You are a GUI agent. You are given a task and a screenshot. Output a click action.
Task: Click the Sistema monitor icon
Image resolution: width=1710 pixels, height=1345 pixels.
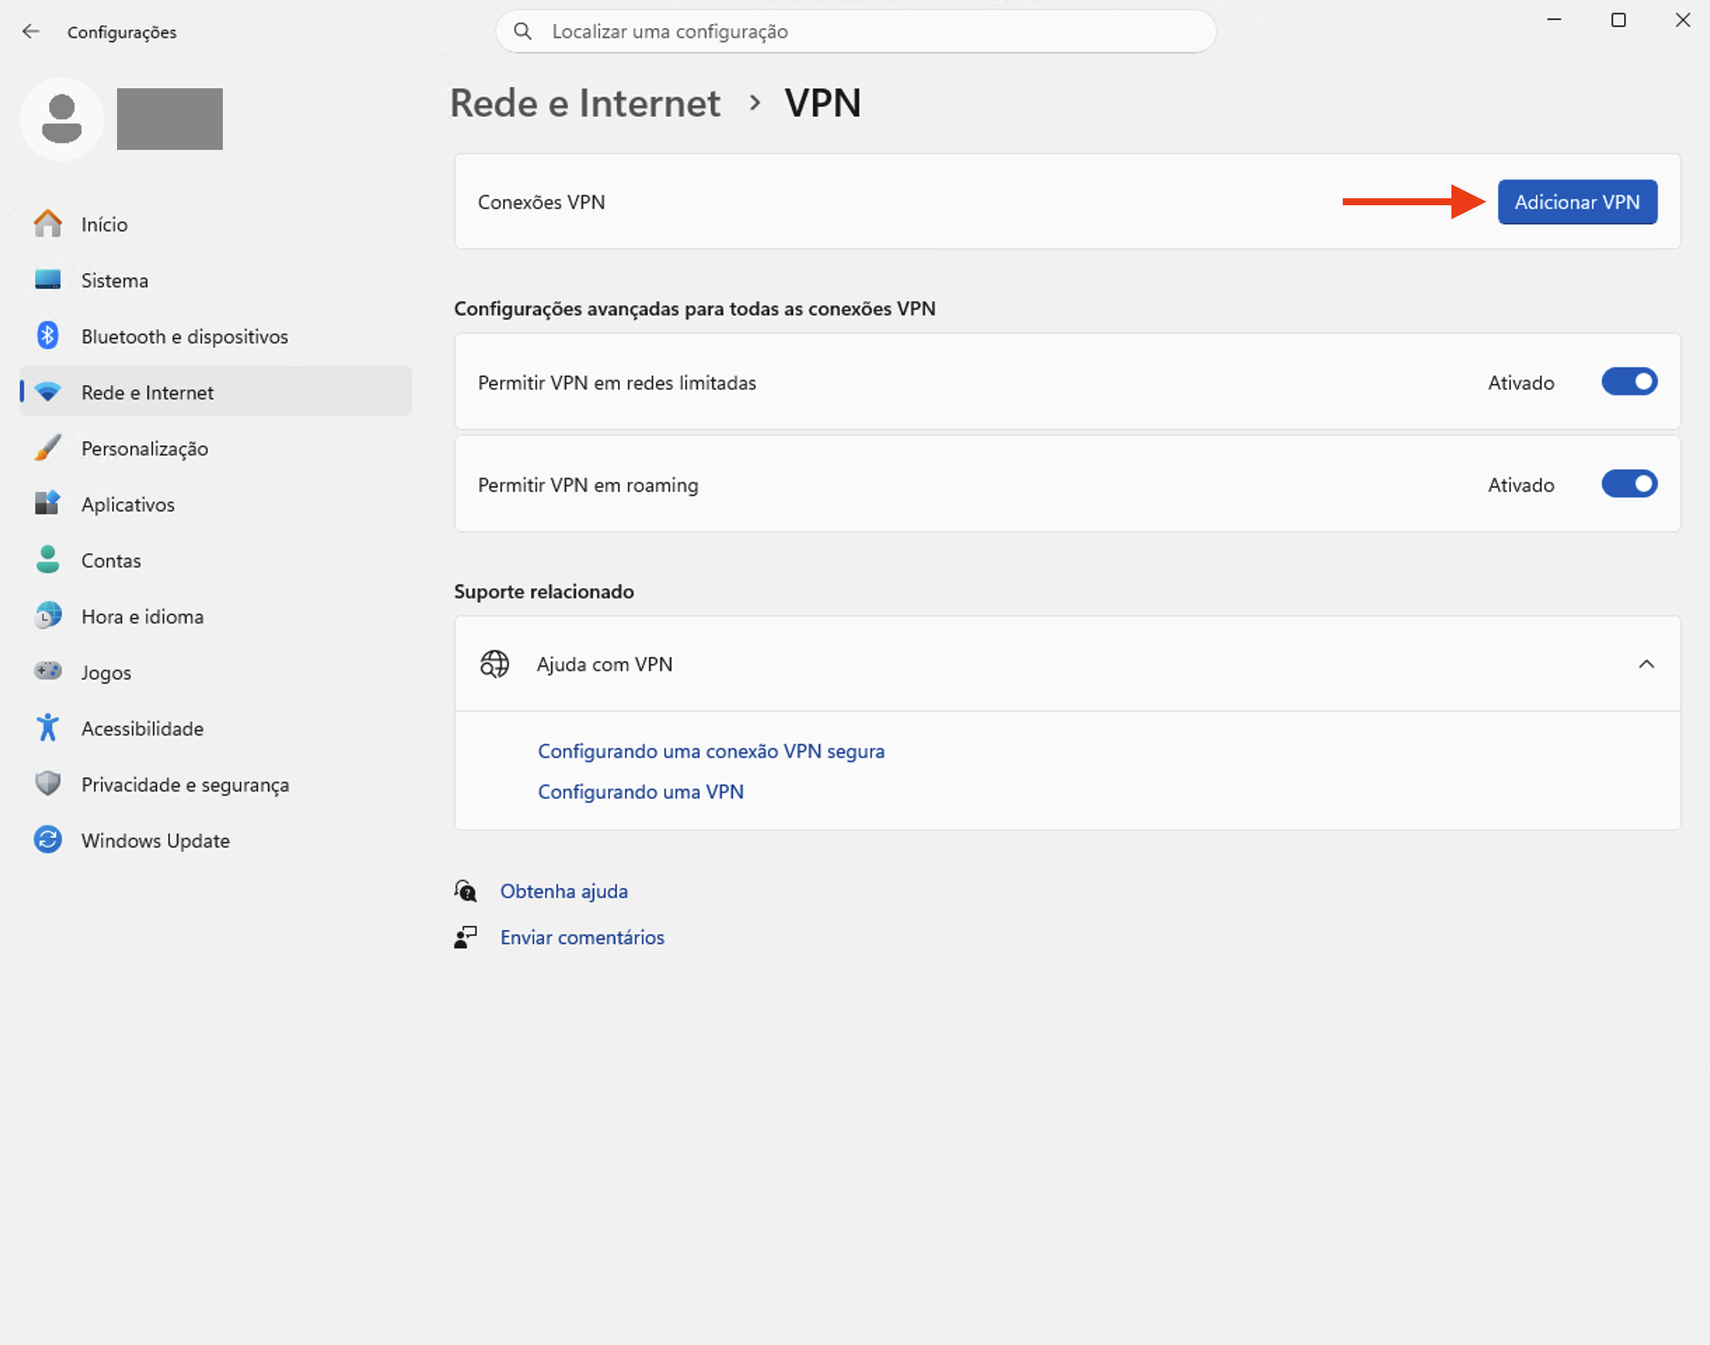48,280
